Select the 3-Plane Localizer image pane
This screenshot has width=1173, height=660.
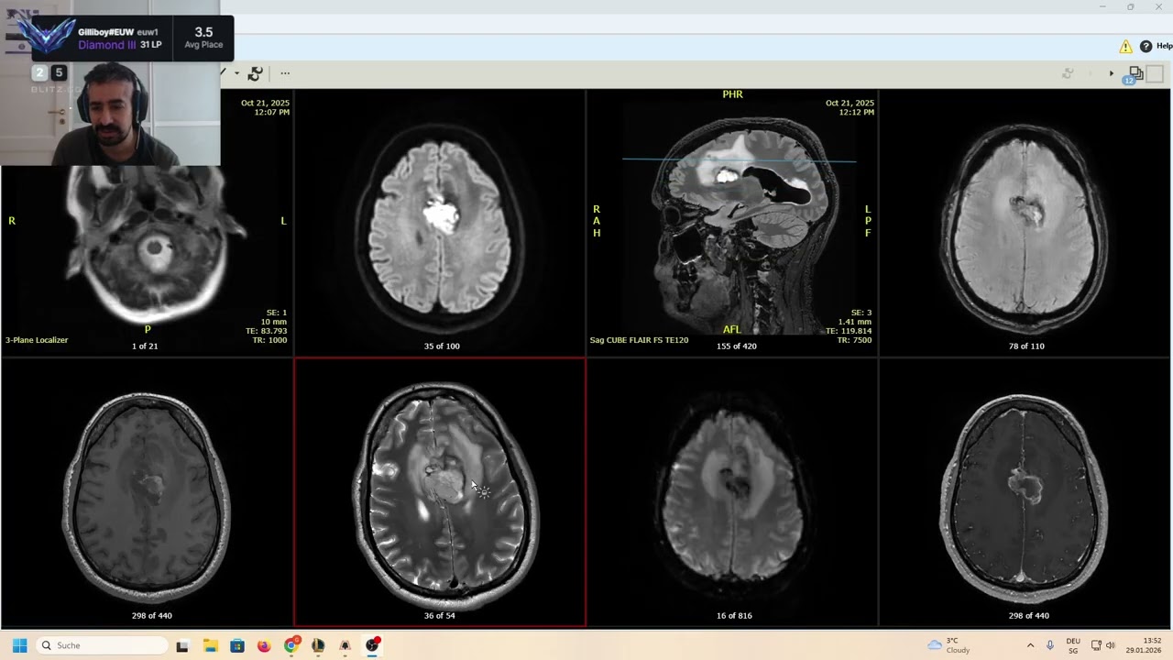147,222
